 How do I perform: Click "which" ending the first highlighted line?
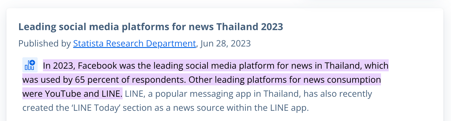(377, 66)
